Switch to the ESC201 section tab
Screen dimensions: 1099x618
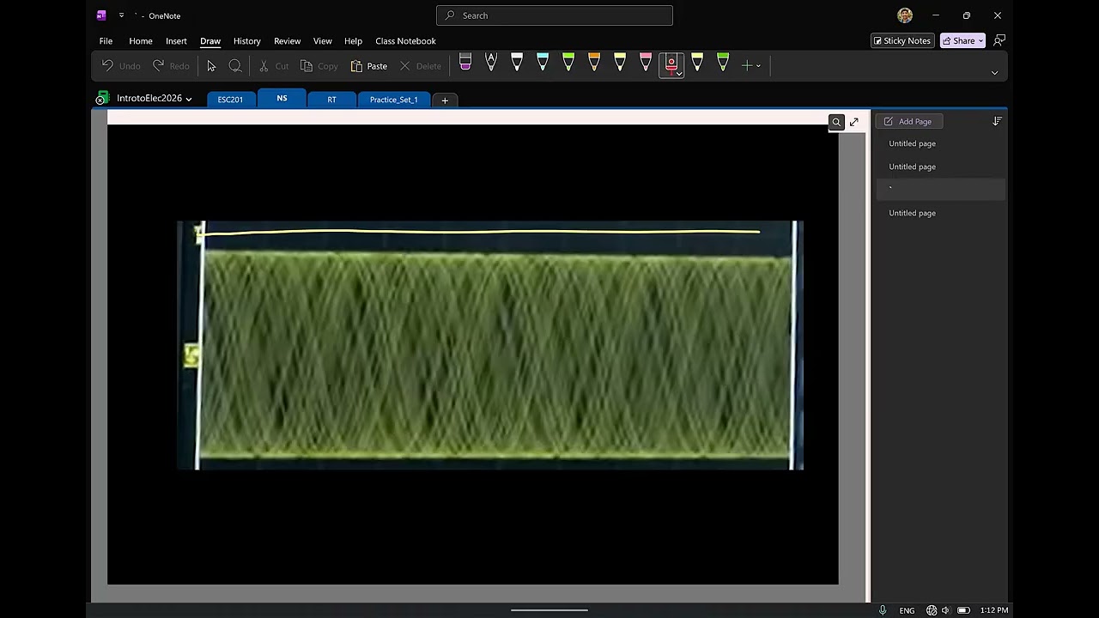click(x=230, y=100)
